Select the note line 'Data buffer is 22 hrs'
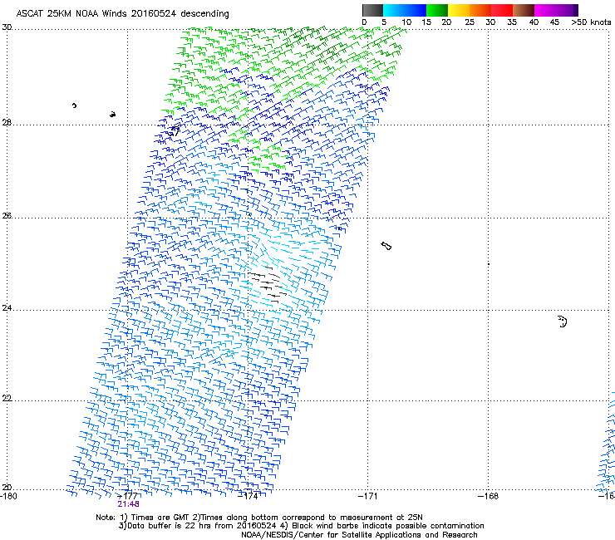615x540 pixels. coord(301,526)
